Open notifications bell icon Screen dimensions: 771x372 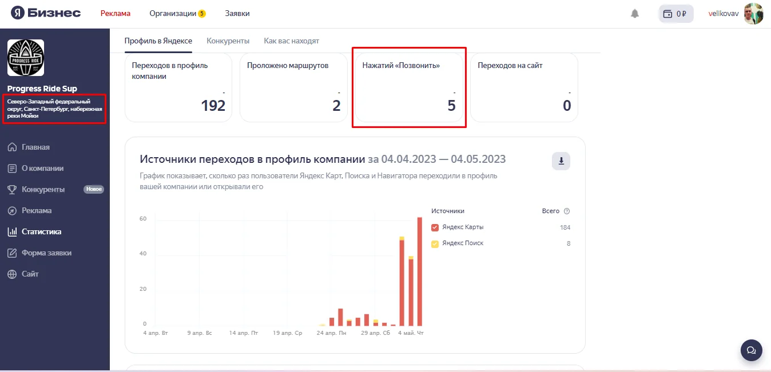click(635, 13)
